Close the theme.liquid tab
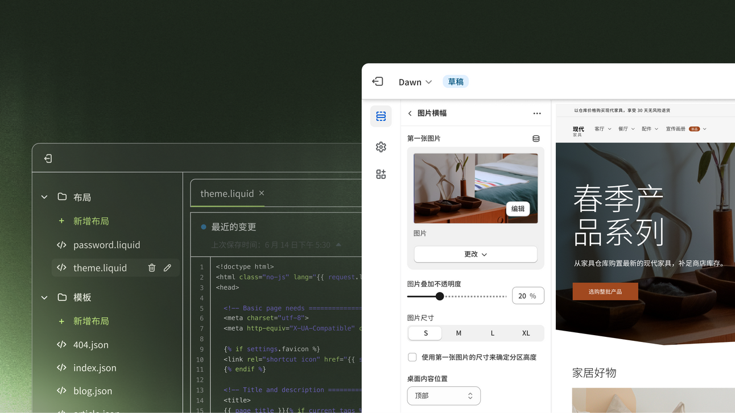 (262, 193)
